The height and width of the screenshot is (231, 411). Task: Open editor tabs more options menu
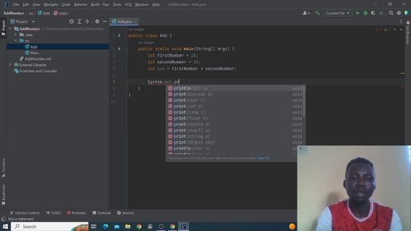401,21
